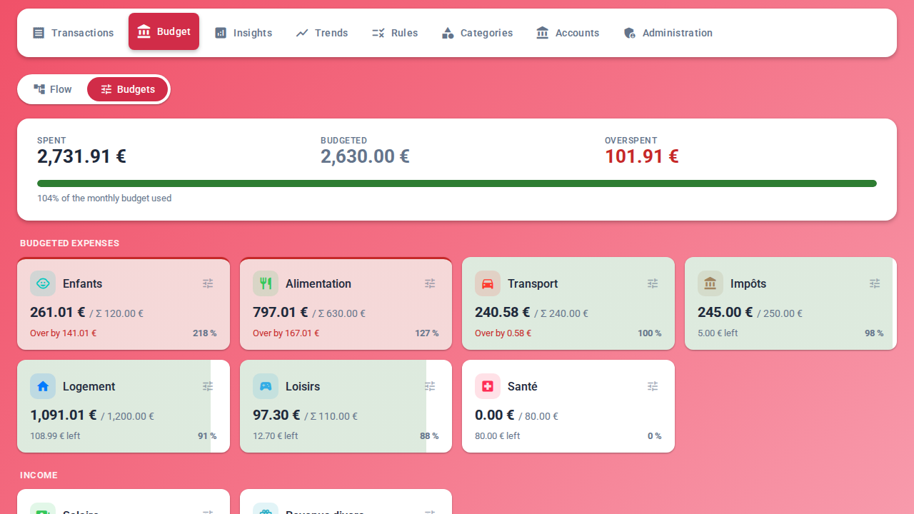Click the spent total 2,731.91 €
Screen dimensions: 914x514
point(81,156)
